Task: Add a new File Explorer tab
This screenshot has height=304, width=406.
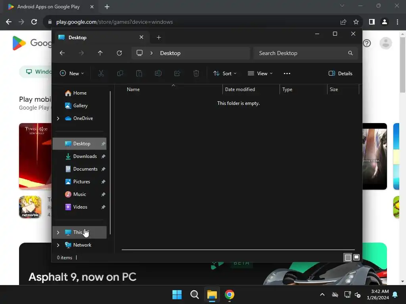Action: (x=159, y=38)
